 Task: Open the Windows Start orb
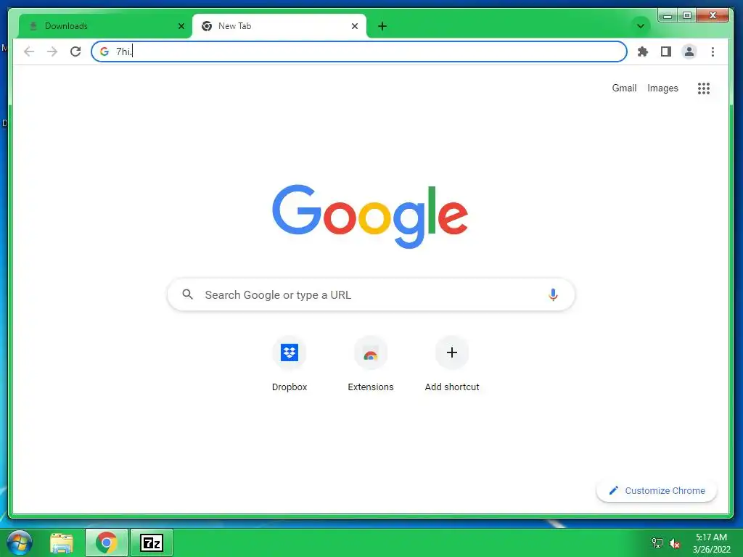20,542
